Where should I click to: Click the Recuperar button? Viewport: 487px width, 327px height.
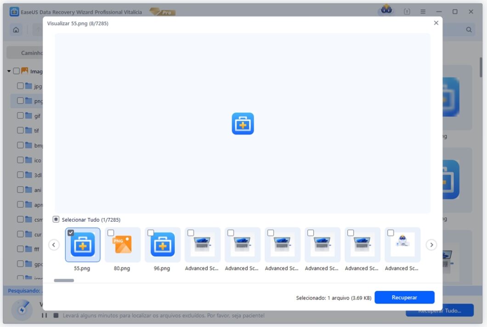404,297
